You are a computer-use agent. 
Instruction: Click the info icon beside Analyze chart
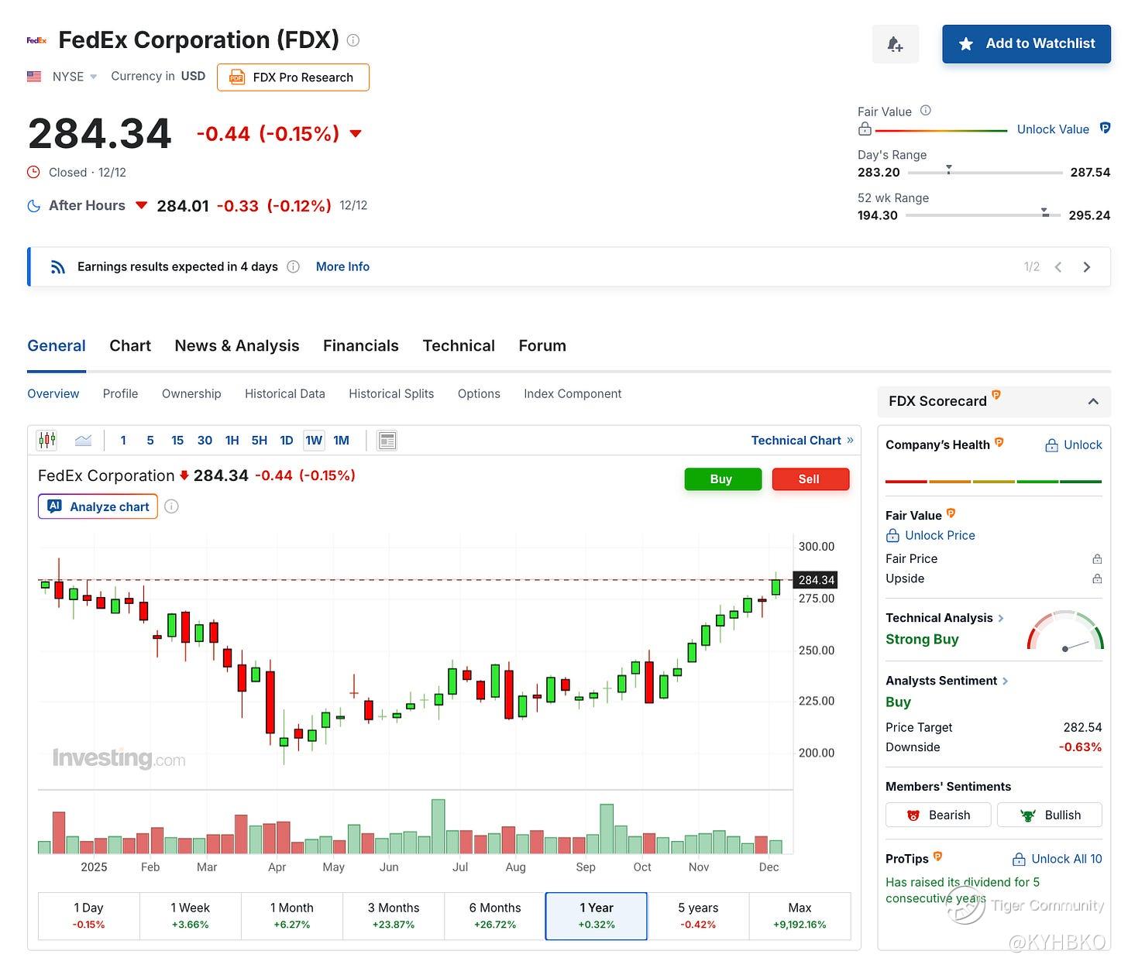(x=172, y=506)
